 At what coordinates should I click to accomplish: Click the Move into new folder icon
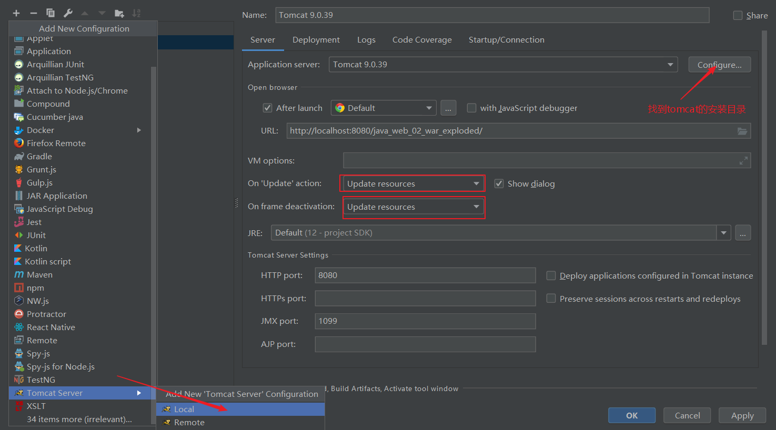point(119,13)
